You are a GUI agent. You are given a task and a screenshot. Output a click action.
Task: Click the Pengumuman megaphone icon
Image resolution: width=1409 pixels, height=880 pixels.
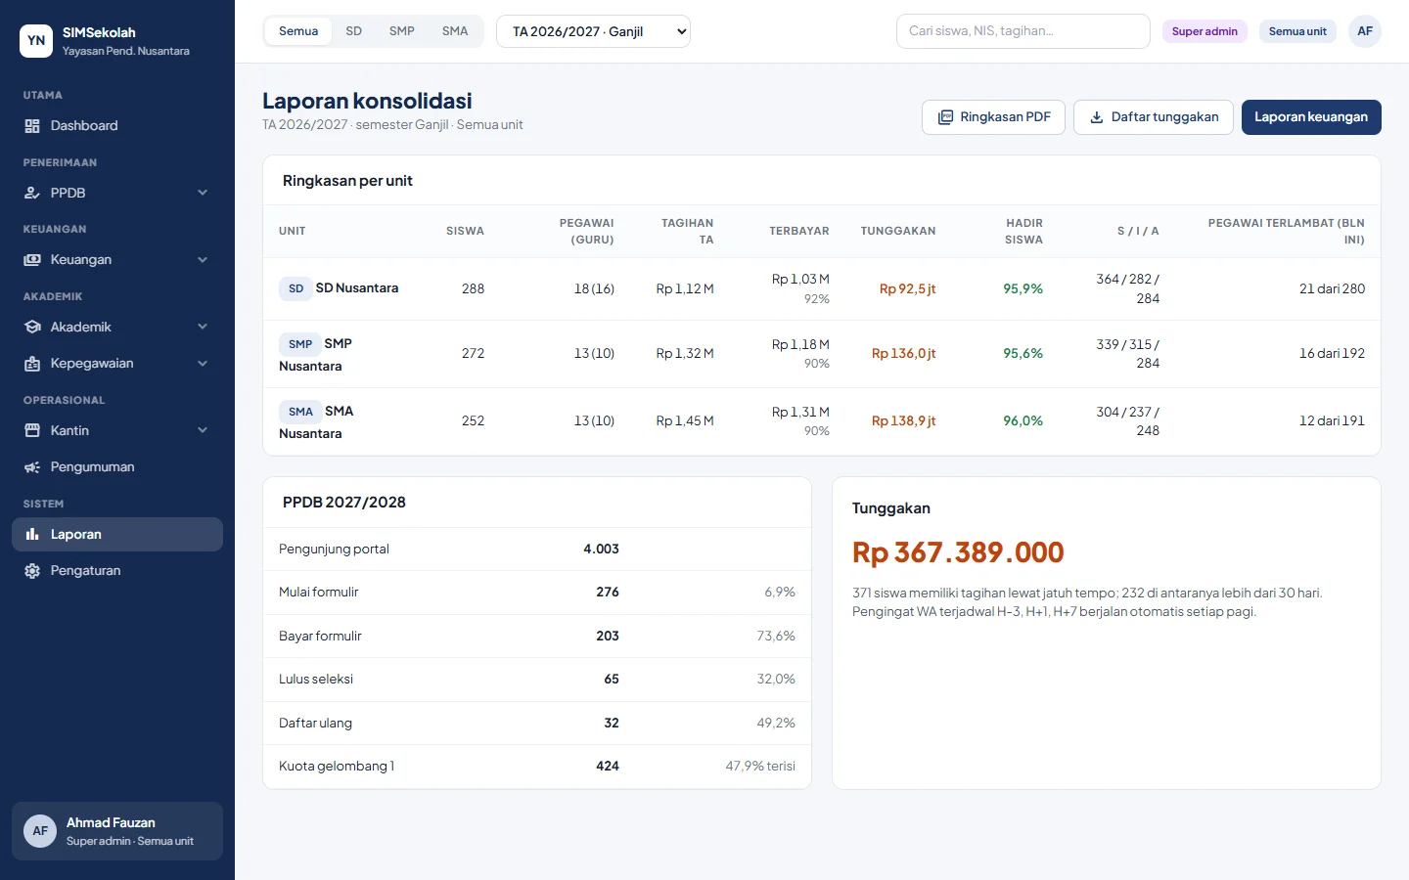click(x=32, y=467)
